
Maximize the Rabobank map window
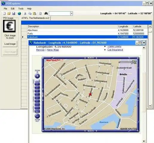pyautogui.click(x=140, y=43)
